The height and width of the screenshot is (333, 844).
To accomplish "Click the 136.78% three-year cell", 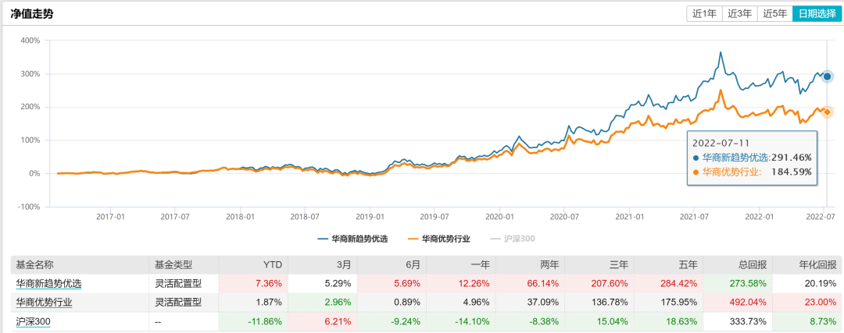I will coord(599,302).
